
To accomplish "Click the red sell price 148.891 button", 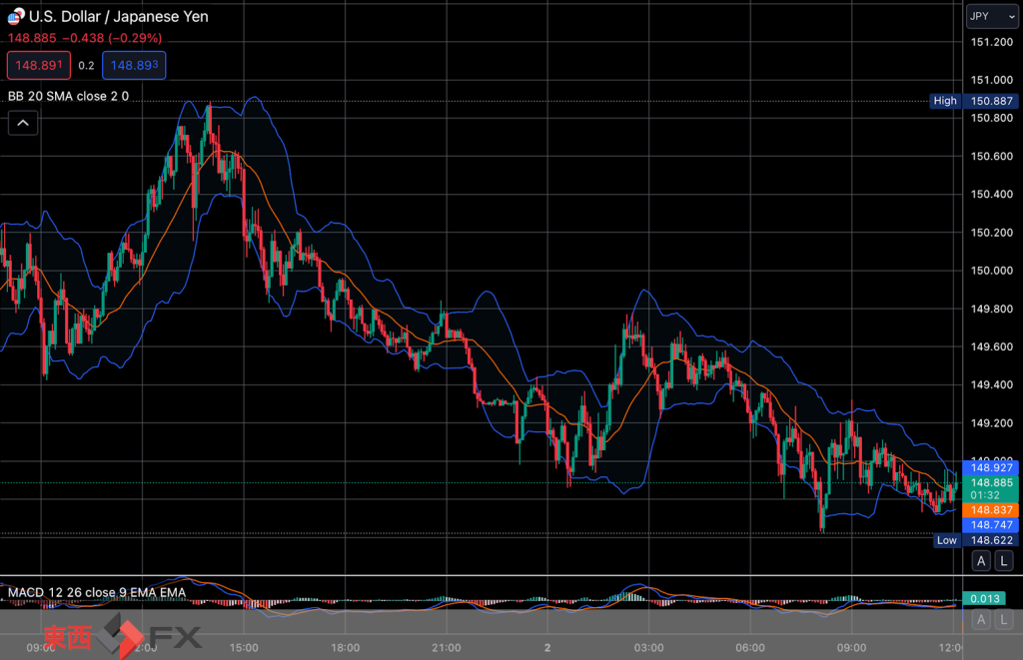I will coord(39,65).
